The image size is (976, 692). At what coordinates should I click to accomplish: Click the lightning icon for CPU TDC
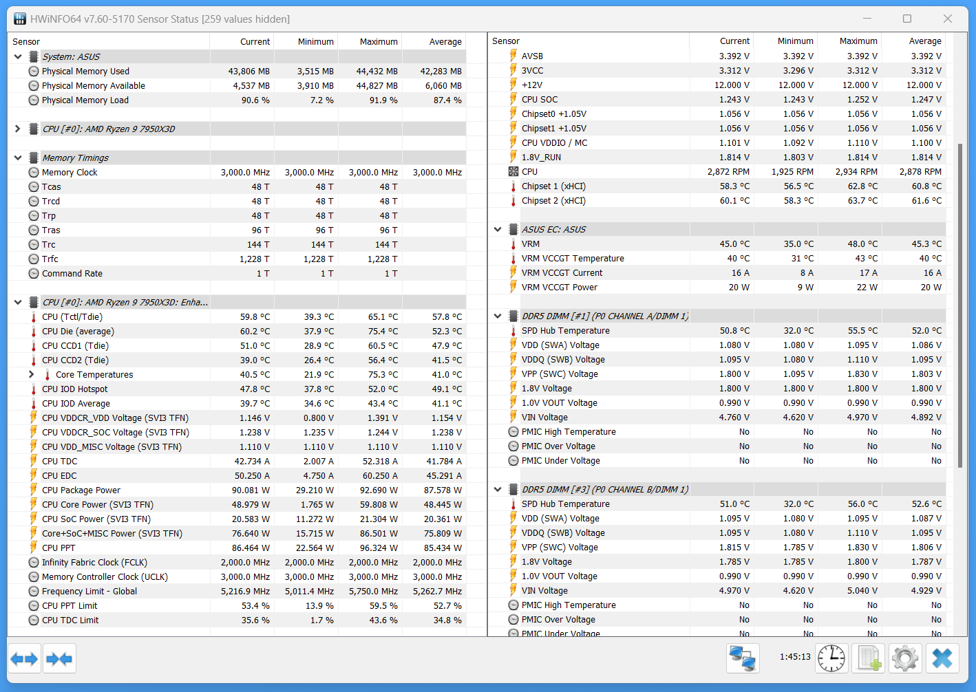[33, 462]
